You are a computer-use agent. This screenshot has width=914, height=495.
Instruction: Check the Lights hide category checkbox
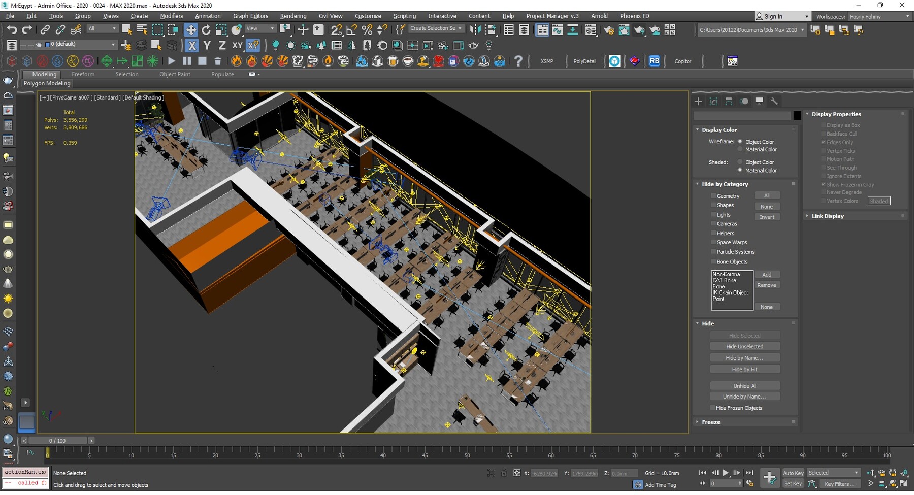click(x=713, y=215)
